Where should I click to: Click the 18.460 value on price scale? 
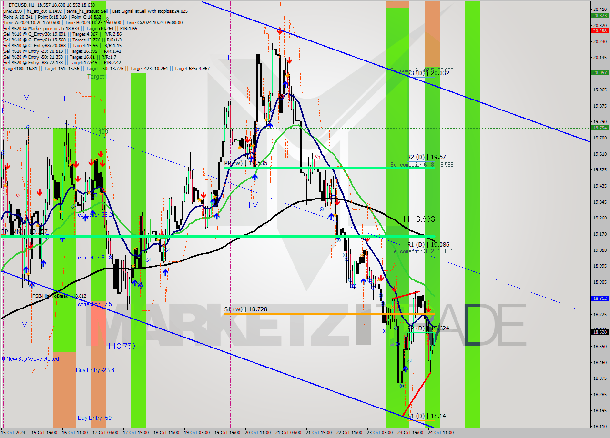pos(600,362)
